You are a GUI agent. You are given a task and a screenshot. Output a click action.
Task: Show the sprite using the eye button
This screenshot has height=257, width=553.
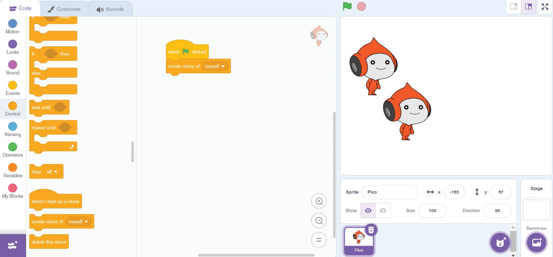368,211
